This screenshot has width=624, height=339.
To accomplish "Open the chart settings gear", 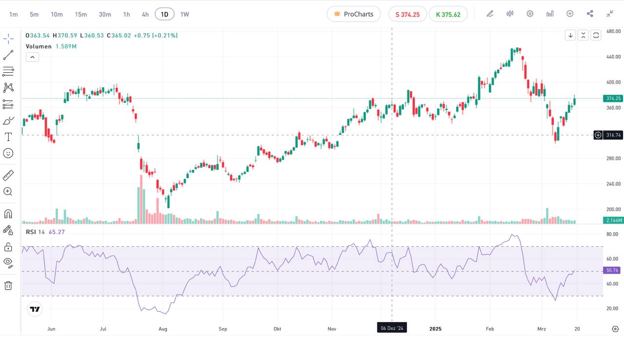I will click(x=530, y=14).
